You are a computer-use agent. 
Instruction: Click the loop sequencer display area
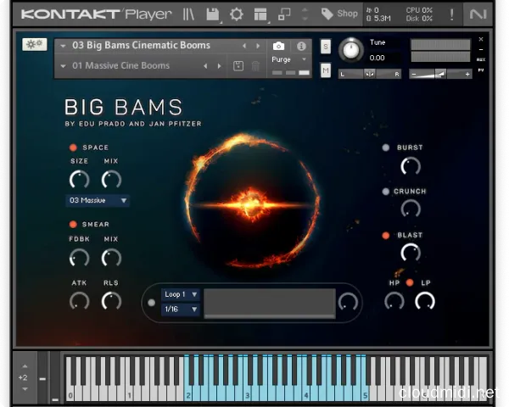[270, 304]
